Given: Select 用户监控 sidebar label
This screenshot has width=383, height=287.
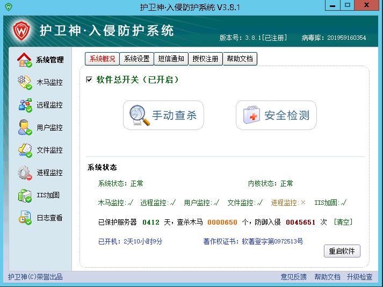Looking at the screenshot, I should click(49, 127).
